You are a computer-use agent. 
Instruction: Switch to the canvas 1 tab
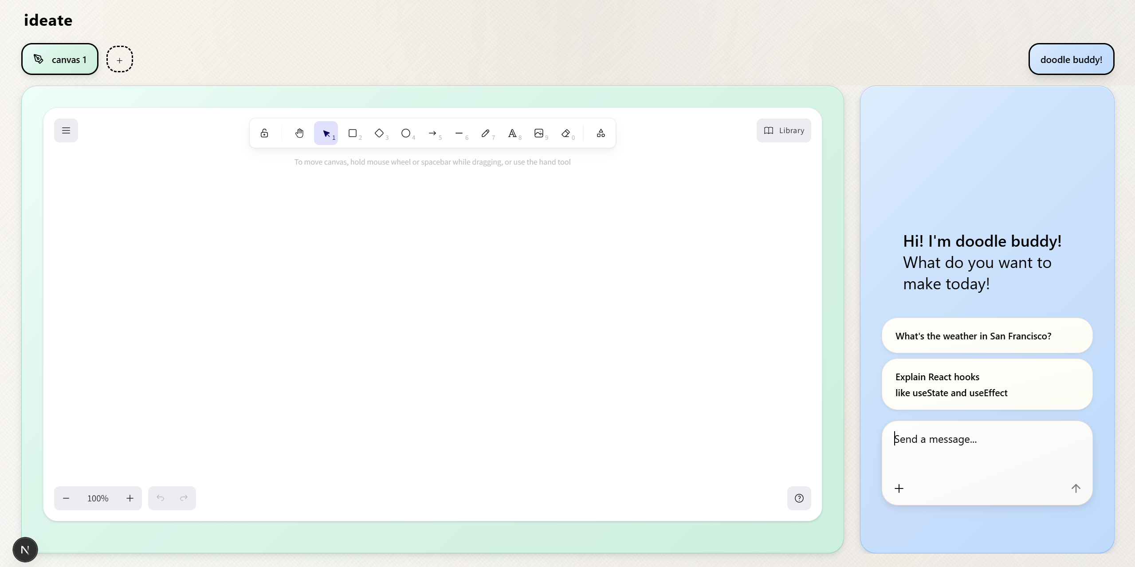(x=60, y=59)
